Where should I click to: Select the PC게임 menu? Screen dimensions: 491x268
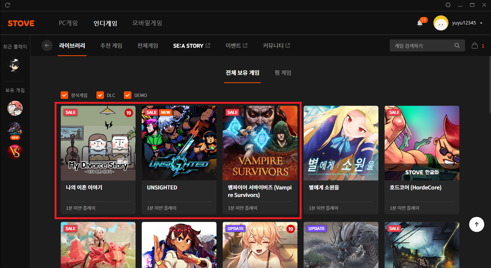tap(68, 23)
